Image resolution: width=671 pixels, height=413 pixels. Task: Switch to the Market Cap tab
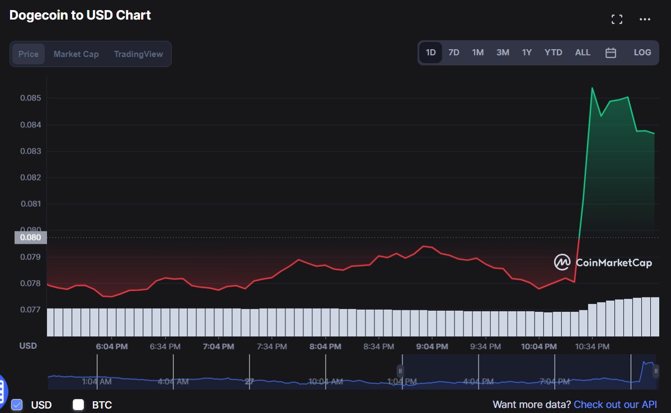point(76,54)
